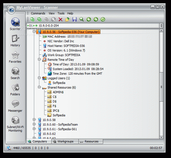Select the Softpedia shared folder
The width and height of the screenshot is (171, 158).
tap(56, 115)
